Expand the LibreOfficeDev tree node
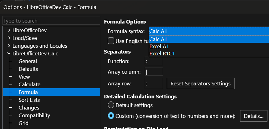Viewport: 269px width, 129px height. [9, 30]
